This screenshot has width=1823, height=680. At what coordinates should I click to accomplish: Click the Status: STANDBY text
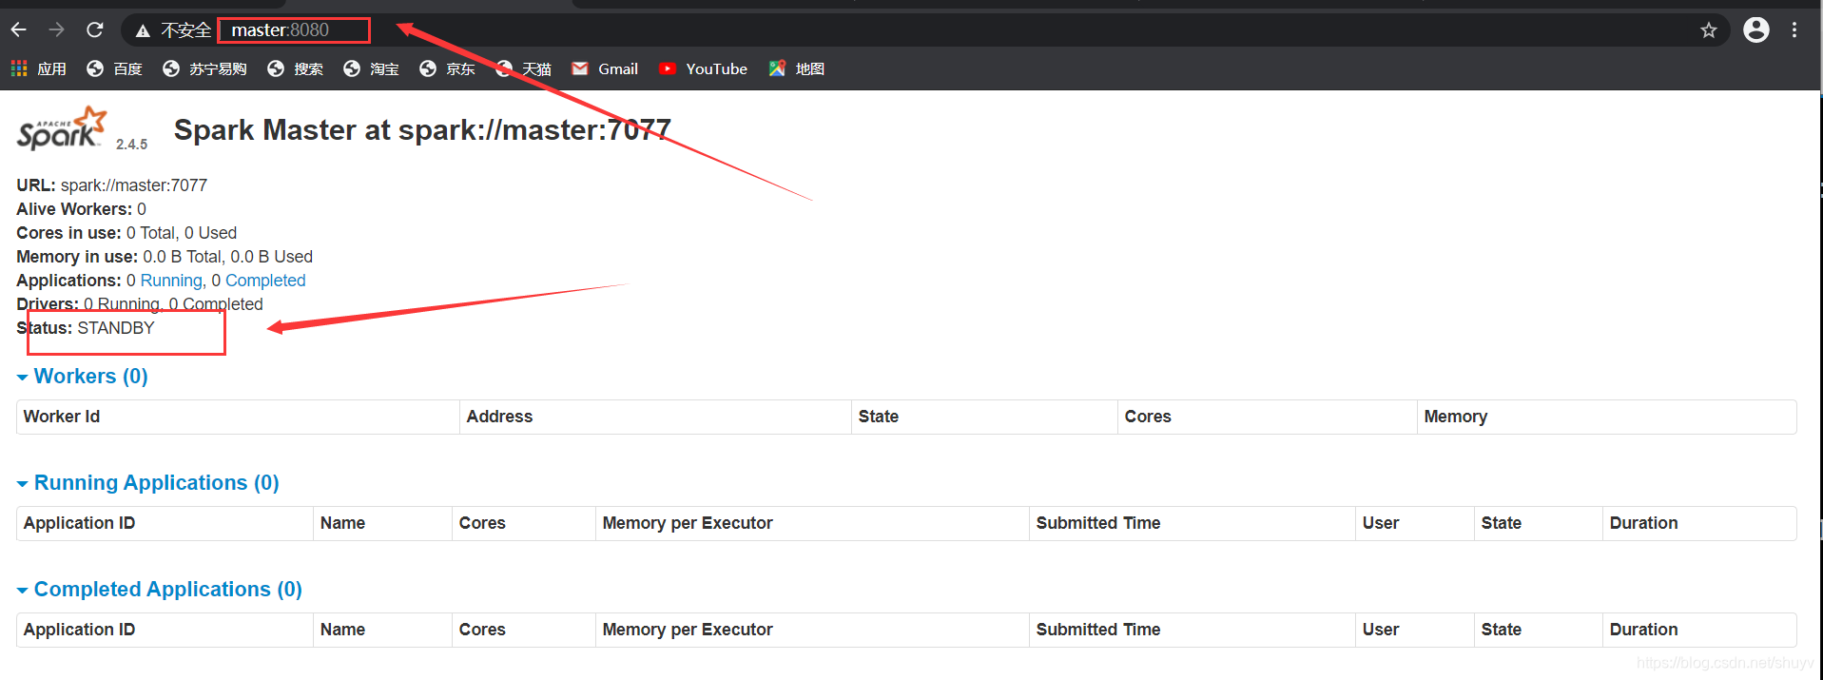click(x=86, y=328)
